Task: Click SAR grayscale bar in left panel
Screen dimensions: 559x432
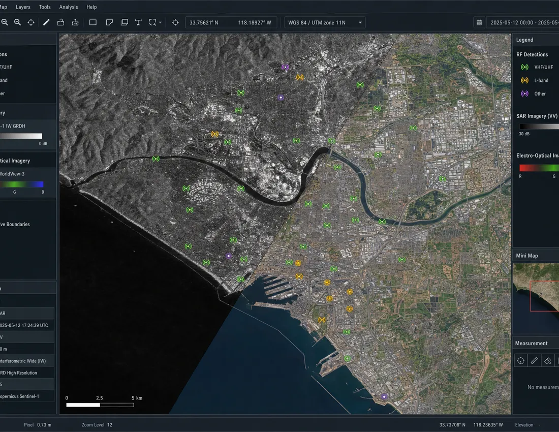Action: point(21,136)
